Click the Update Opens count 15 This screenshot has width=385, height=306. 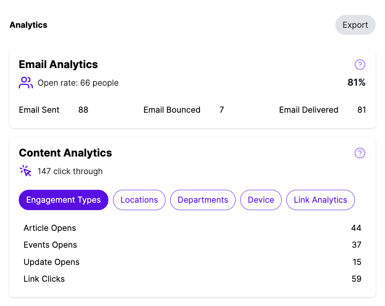coord(357,262)
